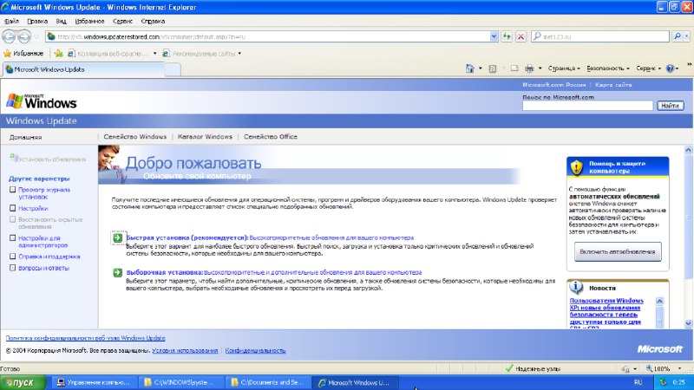Click box beside Справка и поддержка

pos(12,257)
